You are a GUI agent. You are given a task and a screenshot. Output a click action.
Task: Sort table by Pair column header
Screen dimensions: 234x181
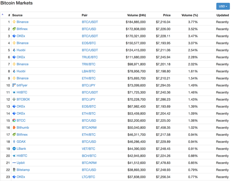[x=85, y=15]
